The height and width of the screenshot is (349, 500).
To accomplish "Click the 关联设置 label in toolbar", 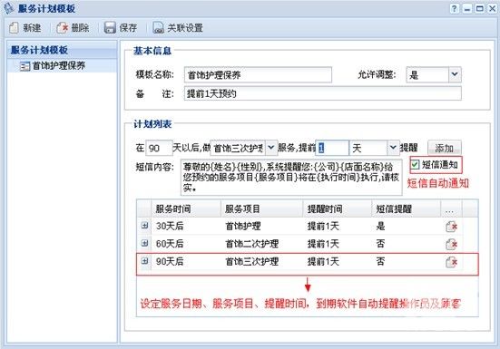I will [x=185, y=28].
